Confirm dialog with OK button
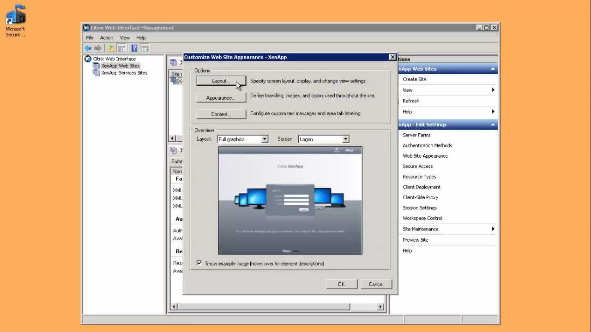This screenshot has height=332, width=591. (341, 284)
